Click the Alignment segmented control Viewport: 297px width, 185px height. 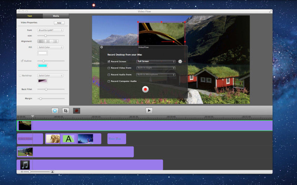point(48,41)
